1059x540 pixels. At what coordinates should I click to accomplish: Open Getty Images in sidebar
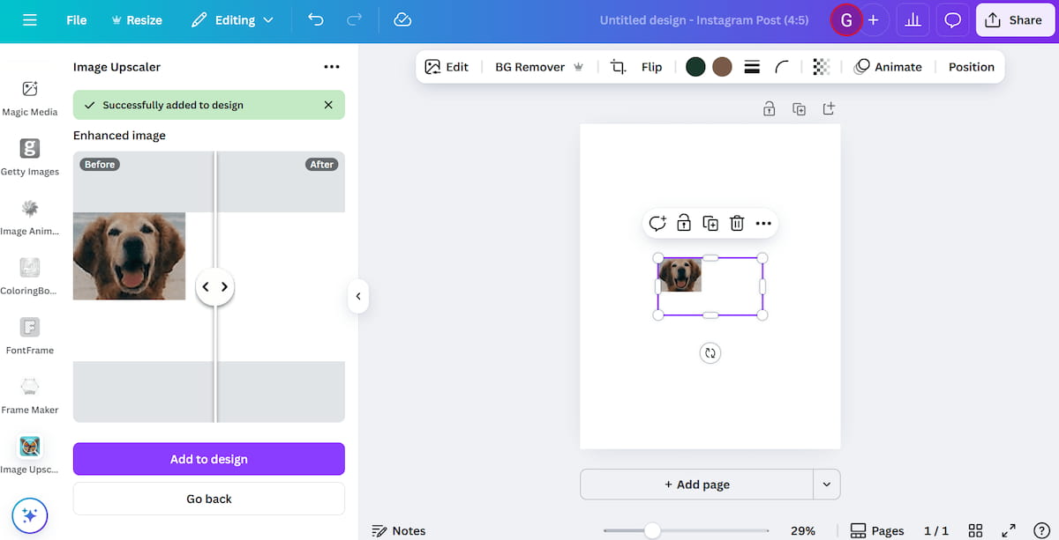coord(30,158)
